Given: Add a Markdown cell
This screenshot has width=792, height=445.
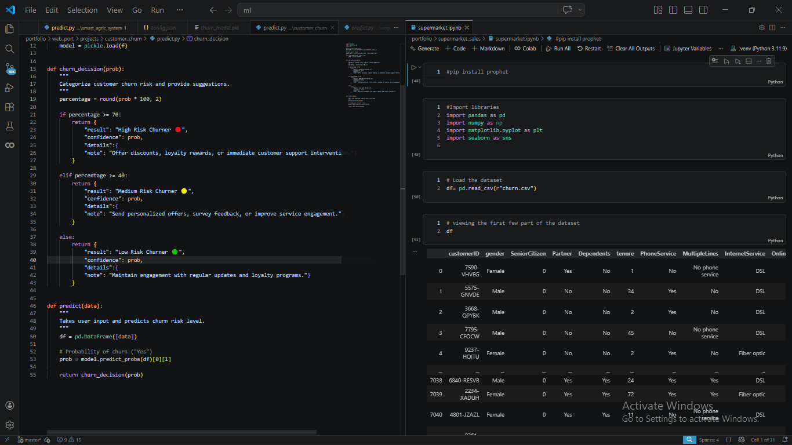Looking at the screenshot, I should 488,49.
